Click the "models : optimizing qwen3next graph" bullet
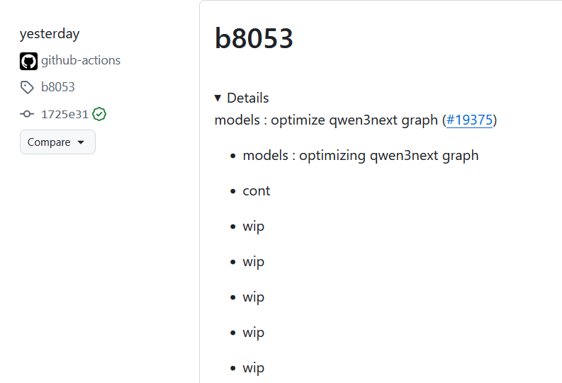The height and width of the screenshot is (383, 562). click(x=360, y=156)
